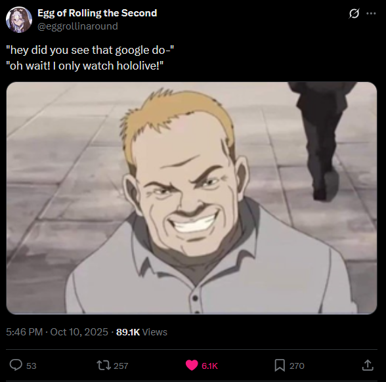Toggle the bookmark icon
The height and width of the screenshot is (382, 386).
(x=280, y=365)
